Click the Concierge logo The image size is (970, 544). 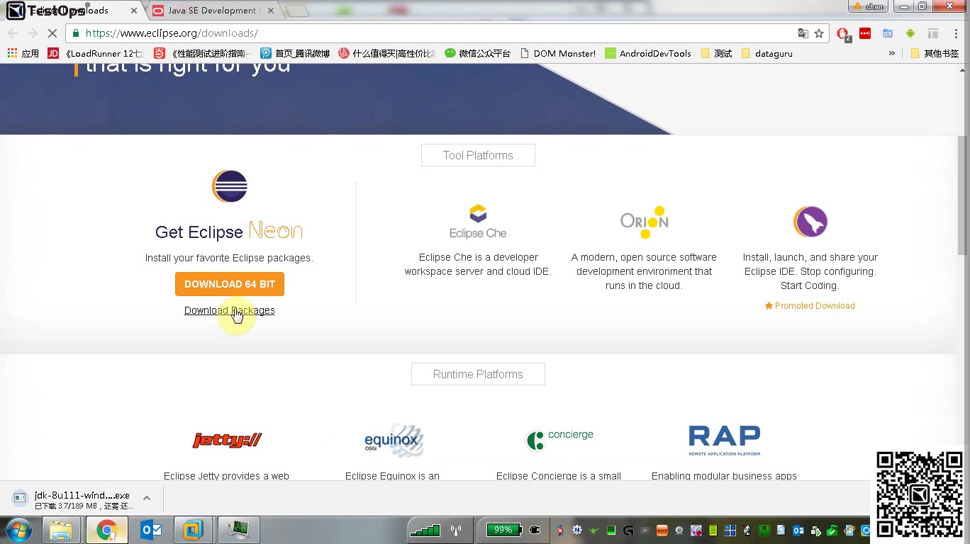(559, 439)
